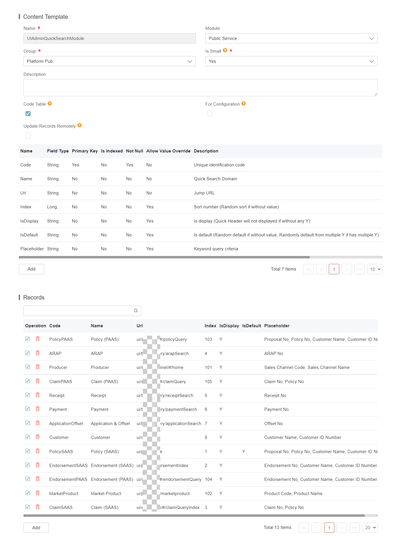The image size is (400, 548).
Task: Open the Module dropdown showing Public Service
Action: point(291,38)
